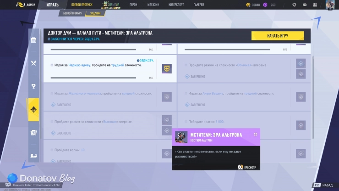The image size is (339, 191).
Task: Open the trophy sidebar icon
Action: point(33,86)
